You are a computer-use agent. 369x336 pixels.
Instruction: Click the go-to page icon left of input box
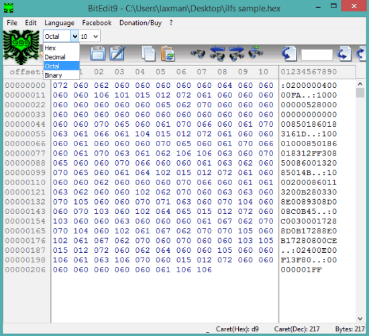pos(288,54)
